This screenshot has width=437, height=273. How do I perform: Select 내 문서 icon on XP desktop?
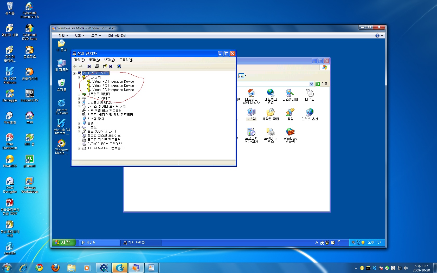point(61,45)
